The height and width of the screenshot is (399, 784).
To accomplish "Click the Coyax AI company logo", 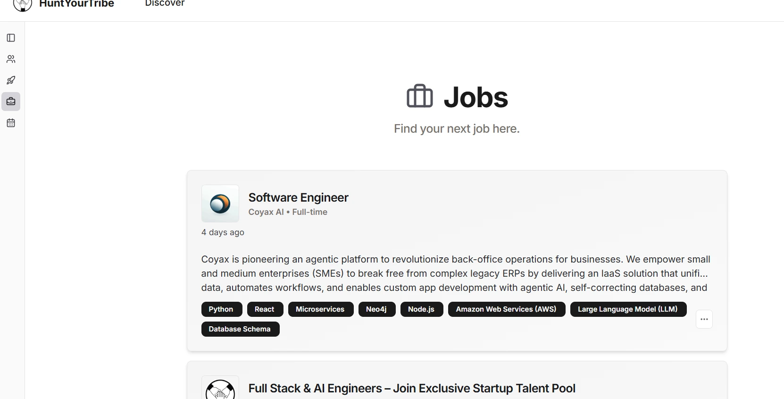I will (220, 204).
